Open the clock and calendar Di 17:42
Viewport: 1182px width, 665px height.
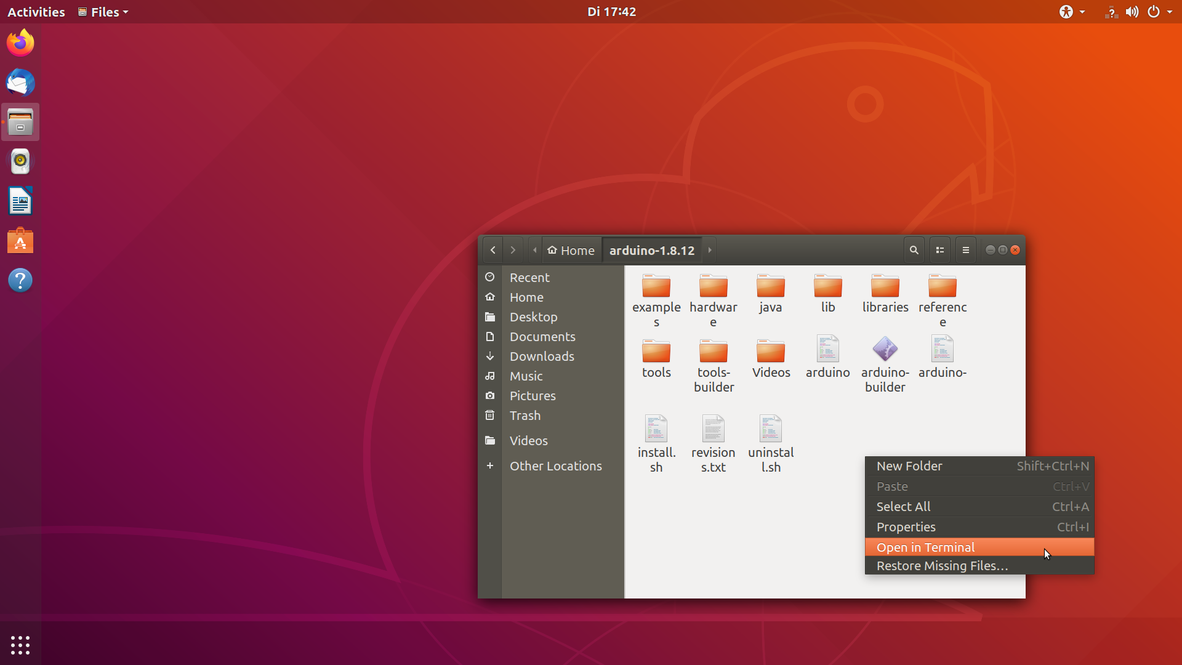point(611,12)
